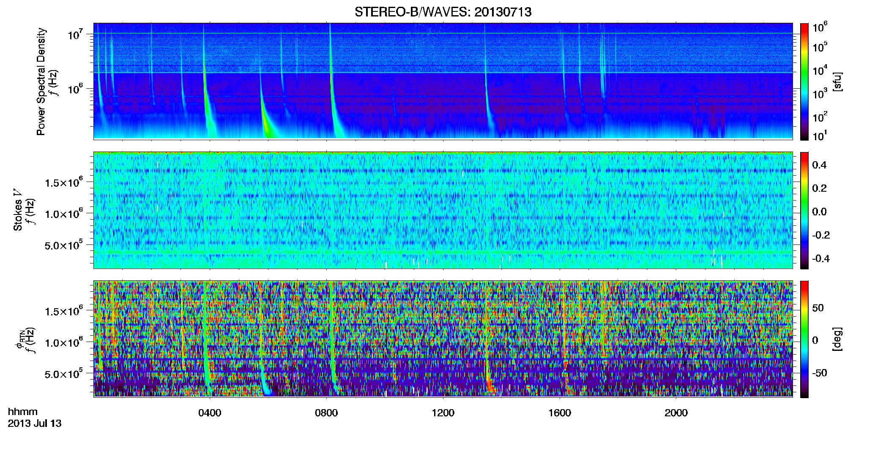886x456 pixels.
Task: Click the 2000 time tick label
Action: coord(676,413)
